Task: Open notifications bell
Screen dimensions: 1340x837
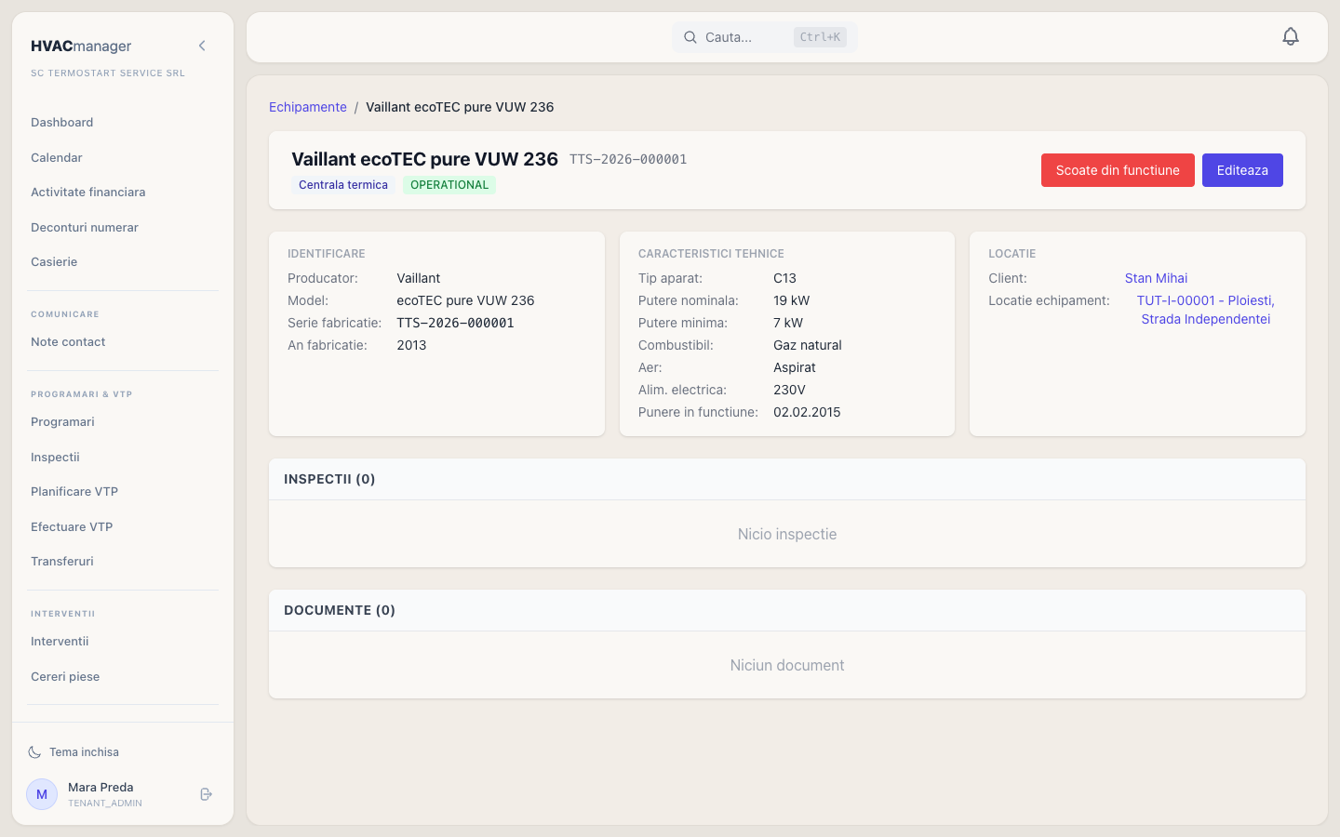Action: coord(1291,37)
